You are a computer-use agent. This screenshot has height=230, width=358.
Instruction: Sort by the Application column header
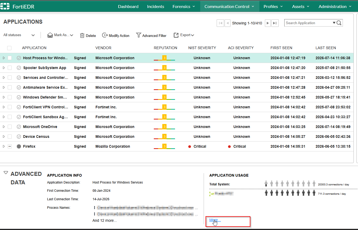coord(34,48)
